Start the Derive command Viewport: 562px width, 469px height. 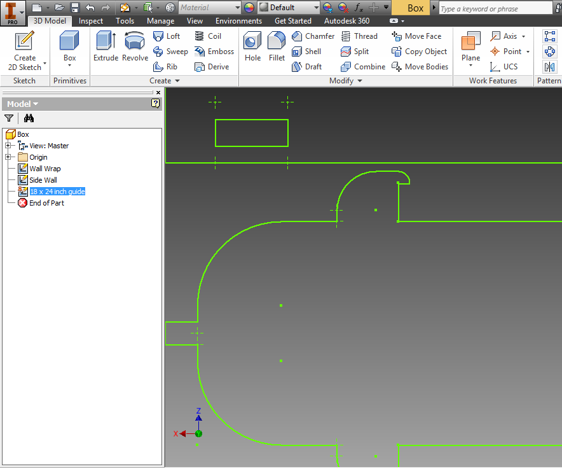point(212,67)
